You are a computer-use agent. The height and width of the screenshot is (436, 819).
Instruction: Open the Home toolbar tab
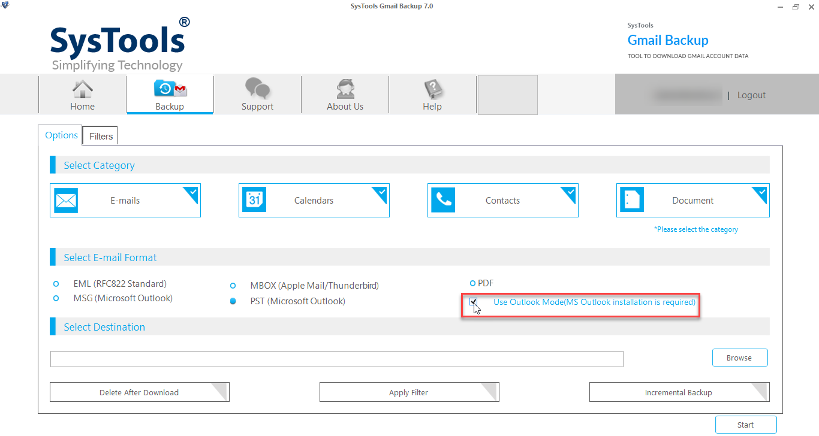pos(82,95)
